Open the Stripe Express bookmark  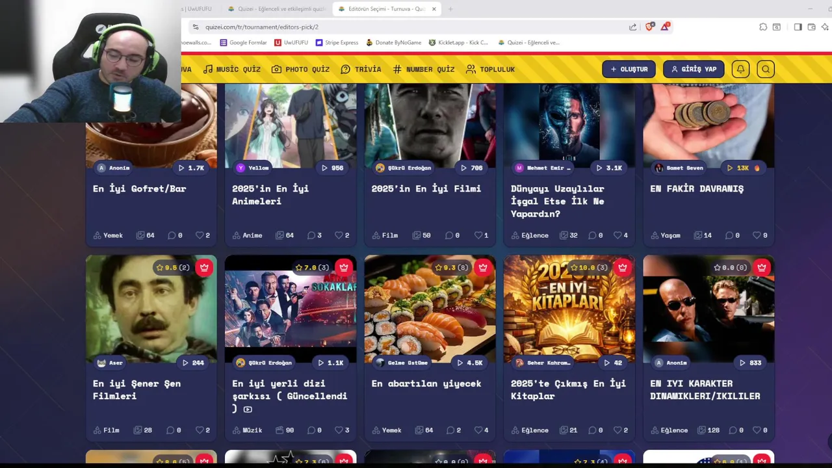point(337,42)
